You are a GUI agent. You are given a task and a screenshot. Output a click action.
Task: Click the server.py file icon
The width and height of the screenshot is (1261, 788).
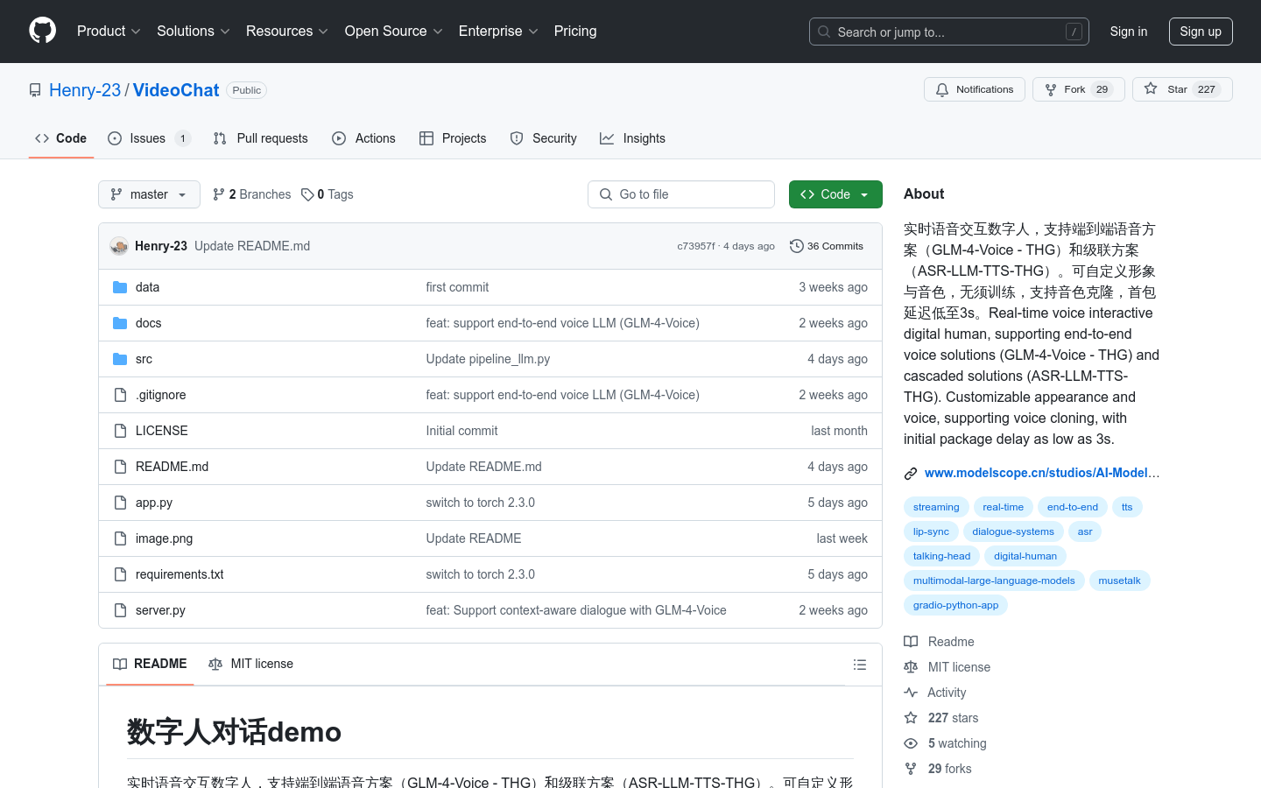(x=120, y=610)
